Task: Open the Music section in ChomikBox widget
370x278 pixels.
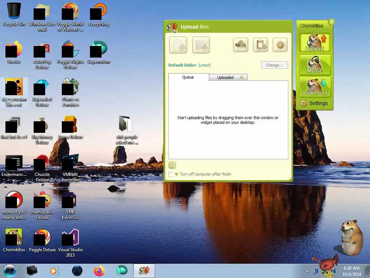Action: click(315, 65)
